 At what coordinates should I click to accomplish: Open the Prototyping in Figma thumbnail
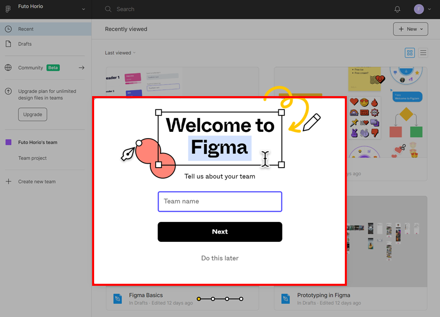387,241
